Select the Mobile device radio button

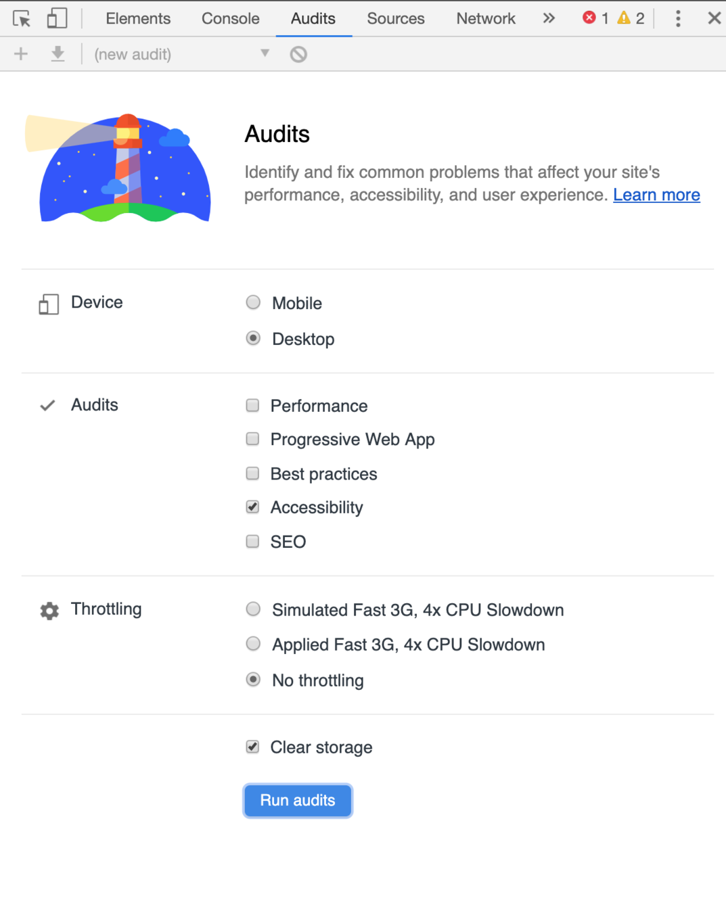click(253, 302)
